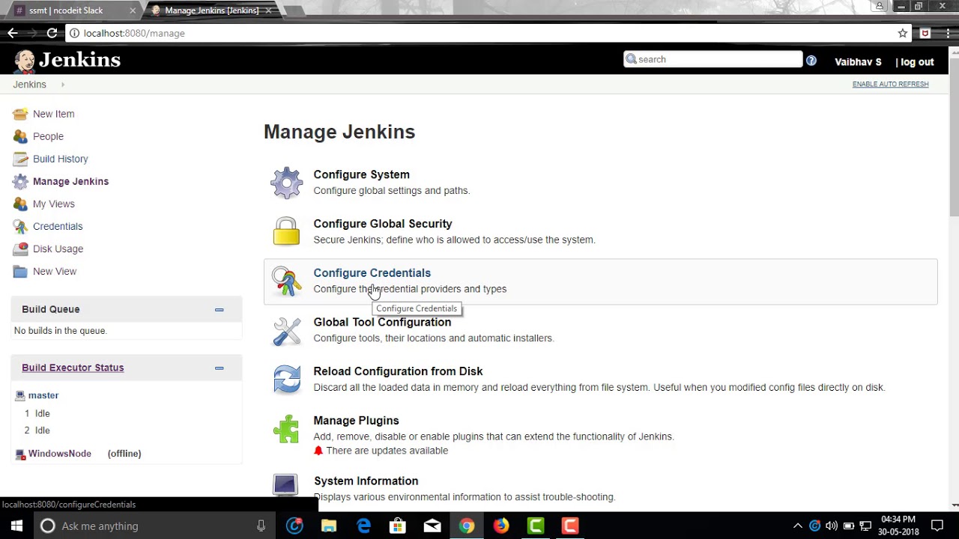Click the My Views icon
This screenshot has height=539, width=959.
tap(20, 204)
